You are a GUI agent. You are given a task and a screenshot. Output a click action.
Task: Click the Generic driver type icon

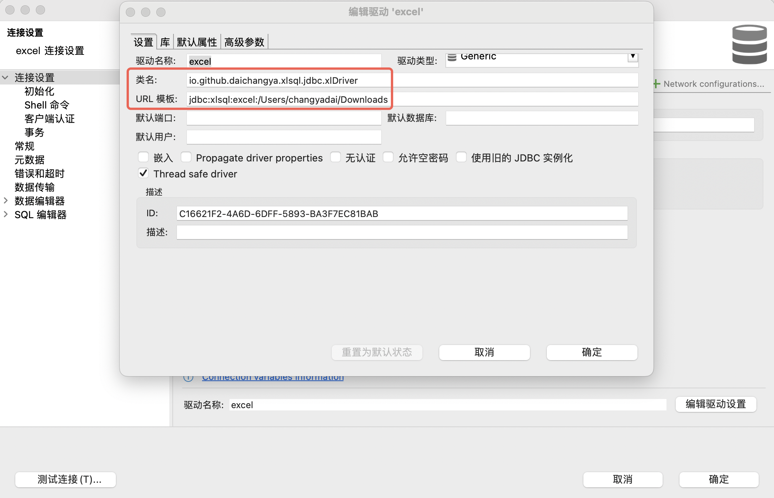point(452,57)
